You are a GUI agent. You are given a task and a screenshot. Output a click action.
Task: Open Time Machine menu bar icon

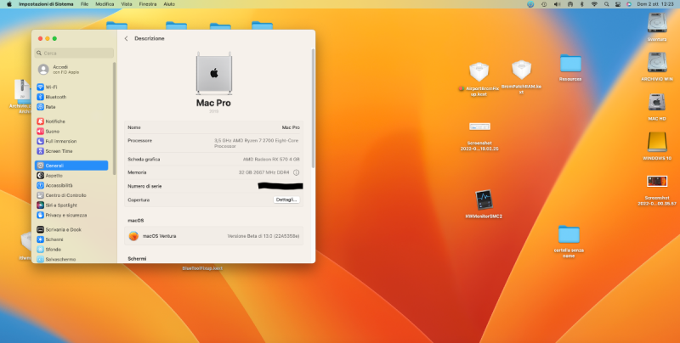[544, 4]
